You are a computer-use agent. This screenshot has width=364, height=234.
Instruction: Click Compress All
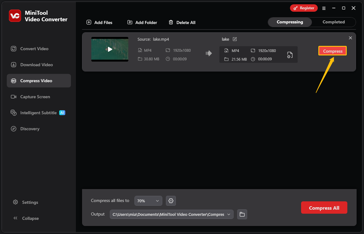coord(324,208)
